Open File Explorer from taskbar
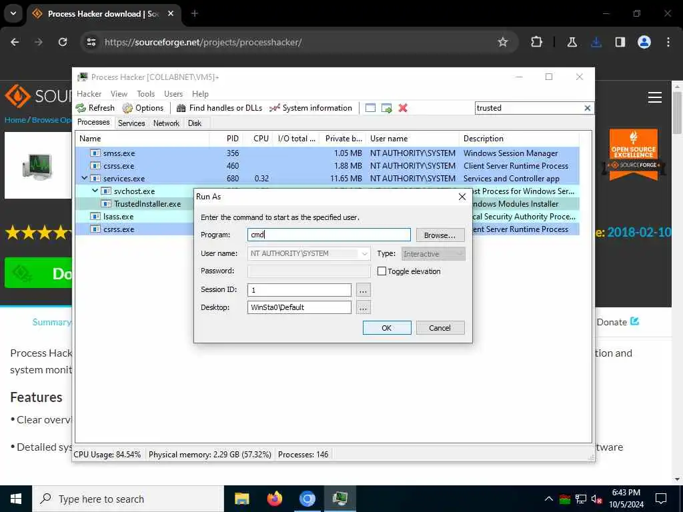This screenshot has width=683, height=512. [241, 499]
